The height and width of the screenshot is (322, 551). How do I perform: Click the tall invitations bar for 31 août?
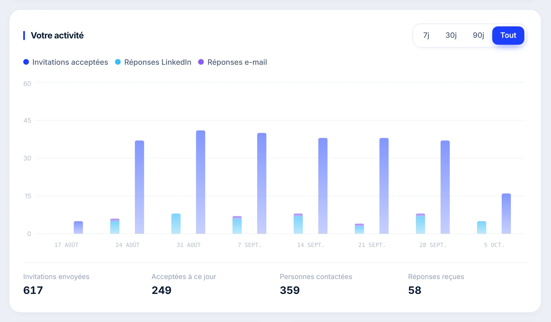tap(201, 182)
